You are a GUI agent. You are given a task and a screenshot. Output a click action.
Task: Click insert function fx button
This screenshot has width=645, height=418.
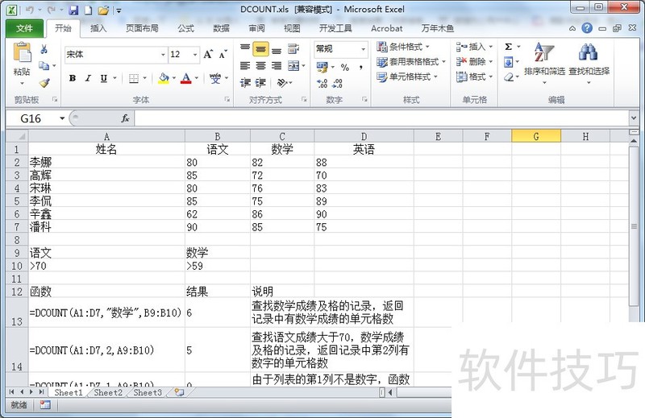(125, 118)
